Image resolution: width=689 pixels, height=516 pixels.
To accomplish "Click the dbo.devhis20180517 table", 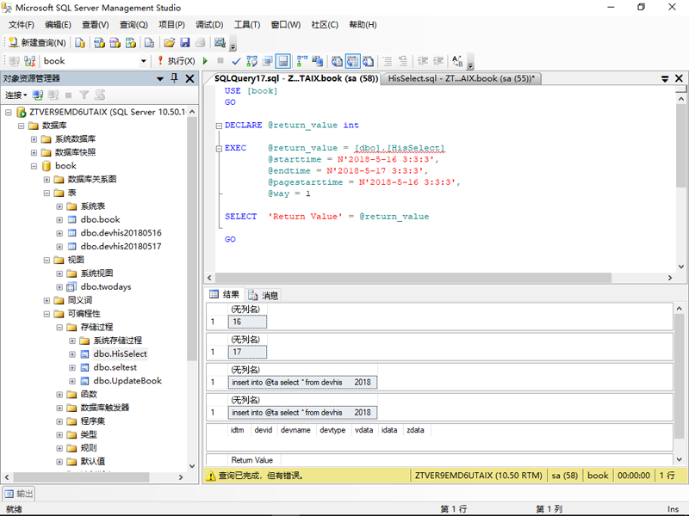I will coord(121,247).
